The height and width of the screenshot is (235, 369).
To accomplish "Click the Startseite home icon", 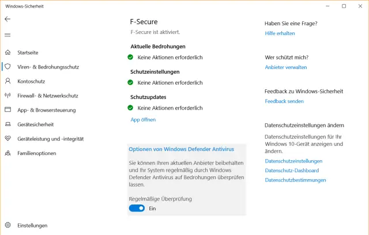I will coord(7,52).
